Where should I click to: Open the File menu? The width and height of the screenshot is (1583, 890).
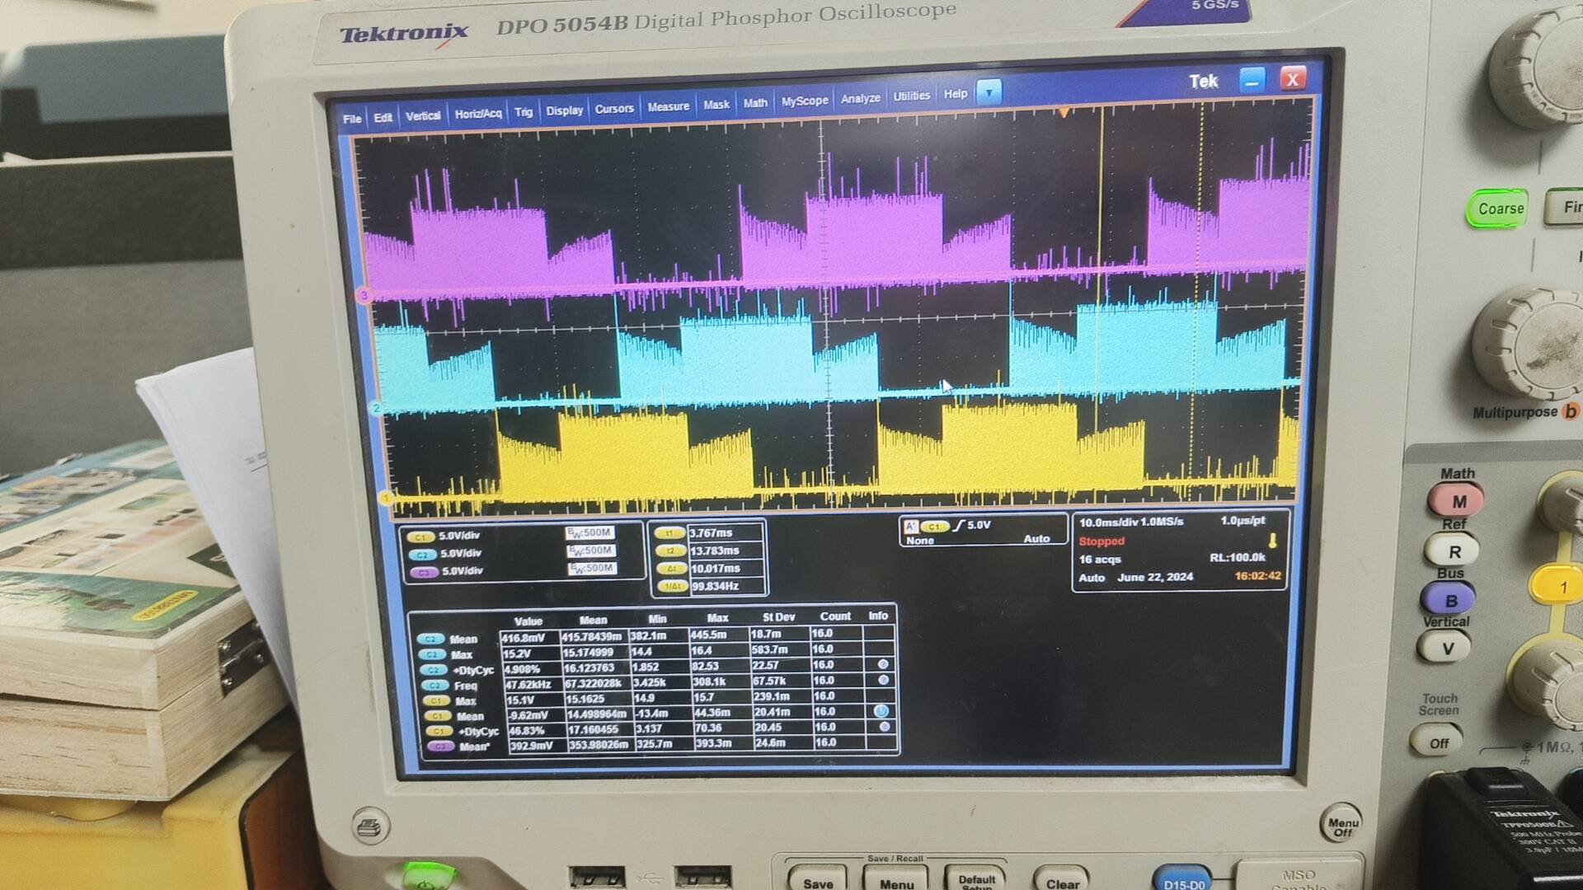tap(352, 119)
